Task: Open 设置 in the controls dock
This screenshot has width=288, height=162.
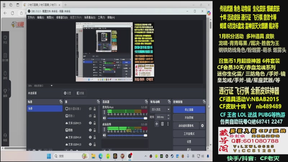Action: pyautogui.click(x=189, y=141)
